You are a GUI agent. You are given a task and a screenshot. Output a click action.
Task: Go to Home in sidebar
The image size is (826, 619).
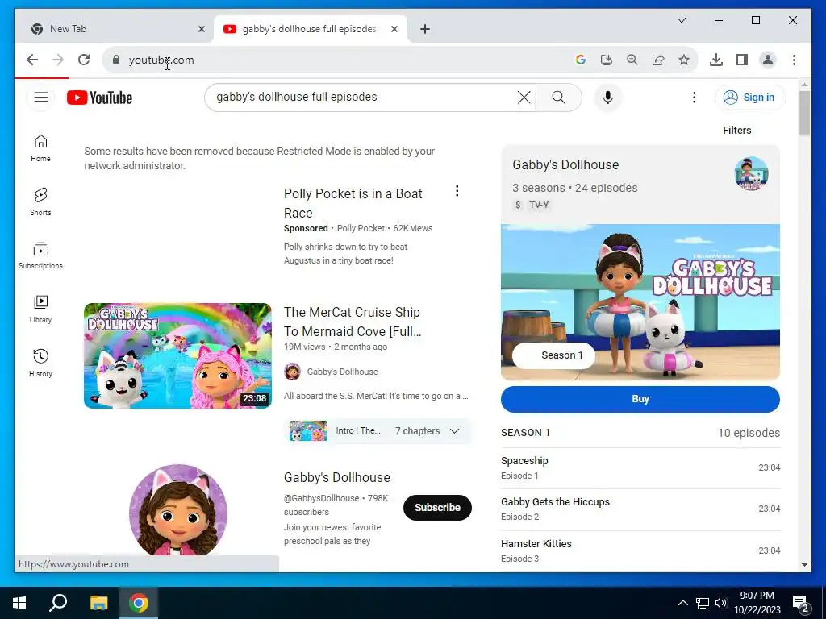click(x=40, y=148)
